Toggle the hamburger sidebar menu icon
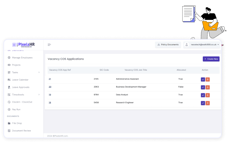The height and width of the screenshot is (143, 235). click(x=49, y=45)
